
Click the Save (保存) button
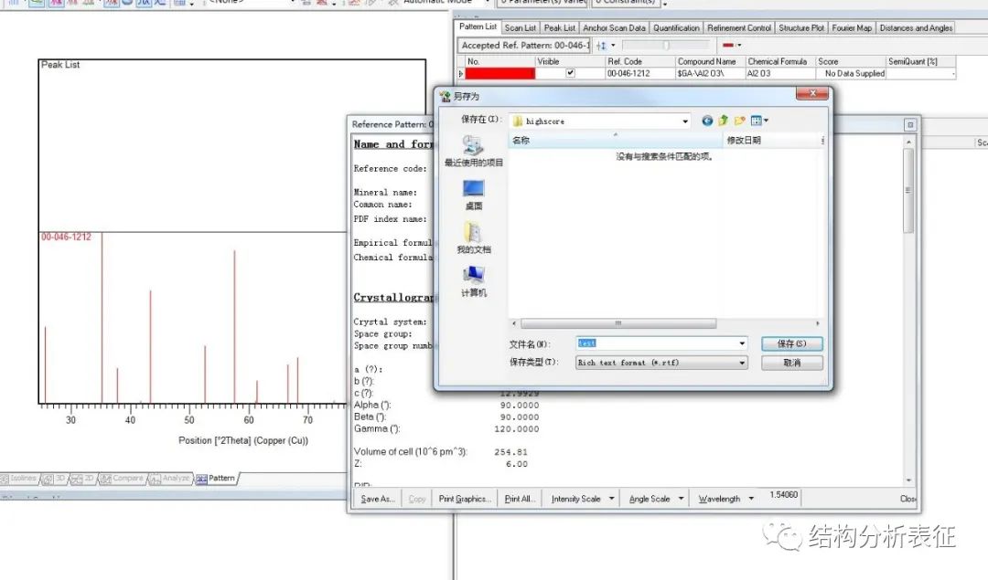pos(791,343)
